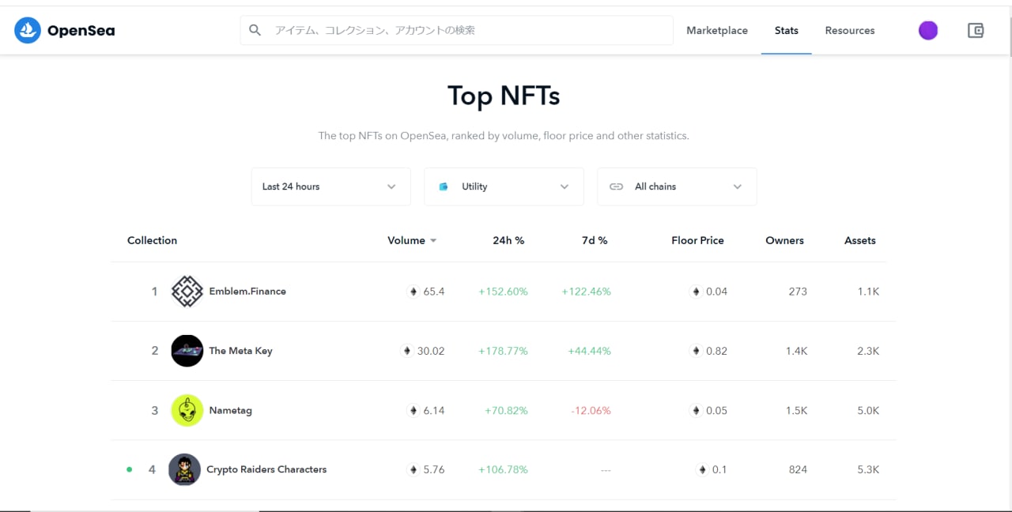Click the OpenSea wordmark
Image resolution: width=1012 pixels, height=512 pixels.
(81, 31)
